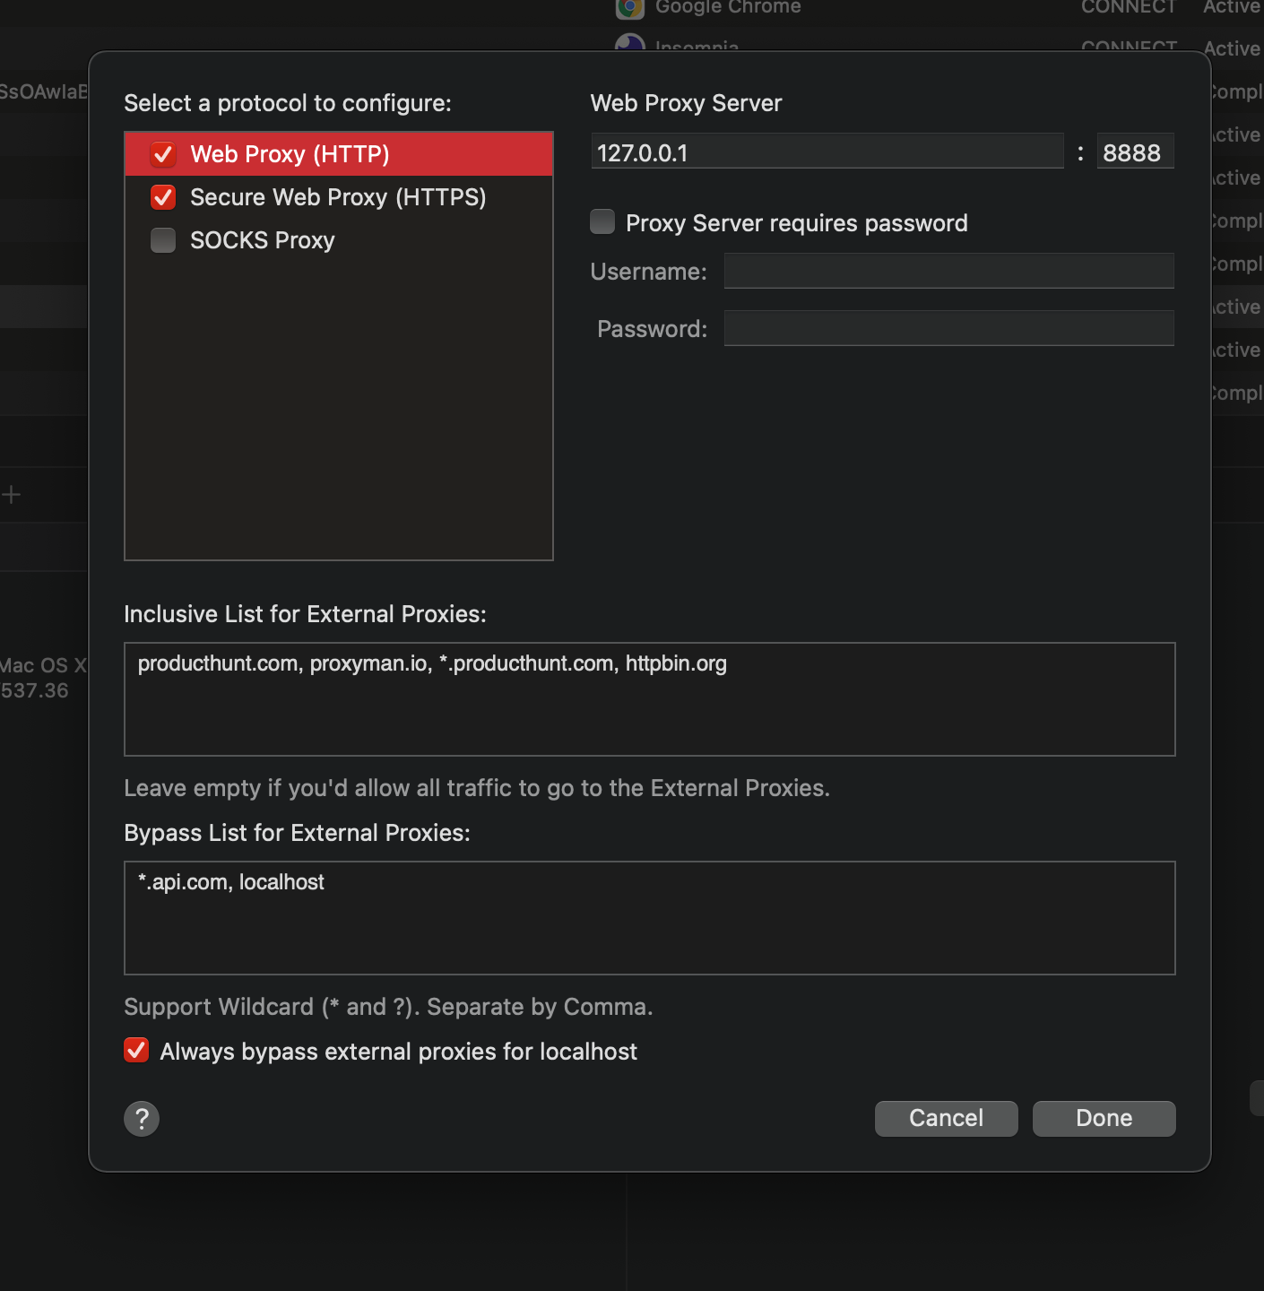Click the Cancel button
1264x1291 pixels.
pos(947,1119)
